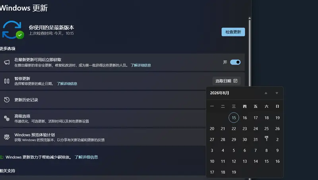Select date 11 in the calendar
Screen dimensions: 318x180
click(x=223, y=161)
